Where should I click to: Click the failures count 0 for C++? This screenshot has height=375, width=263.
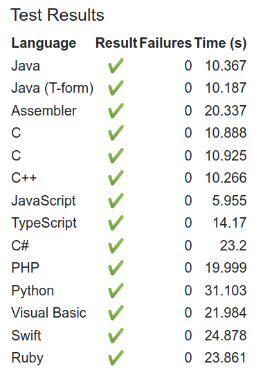188,178
